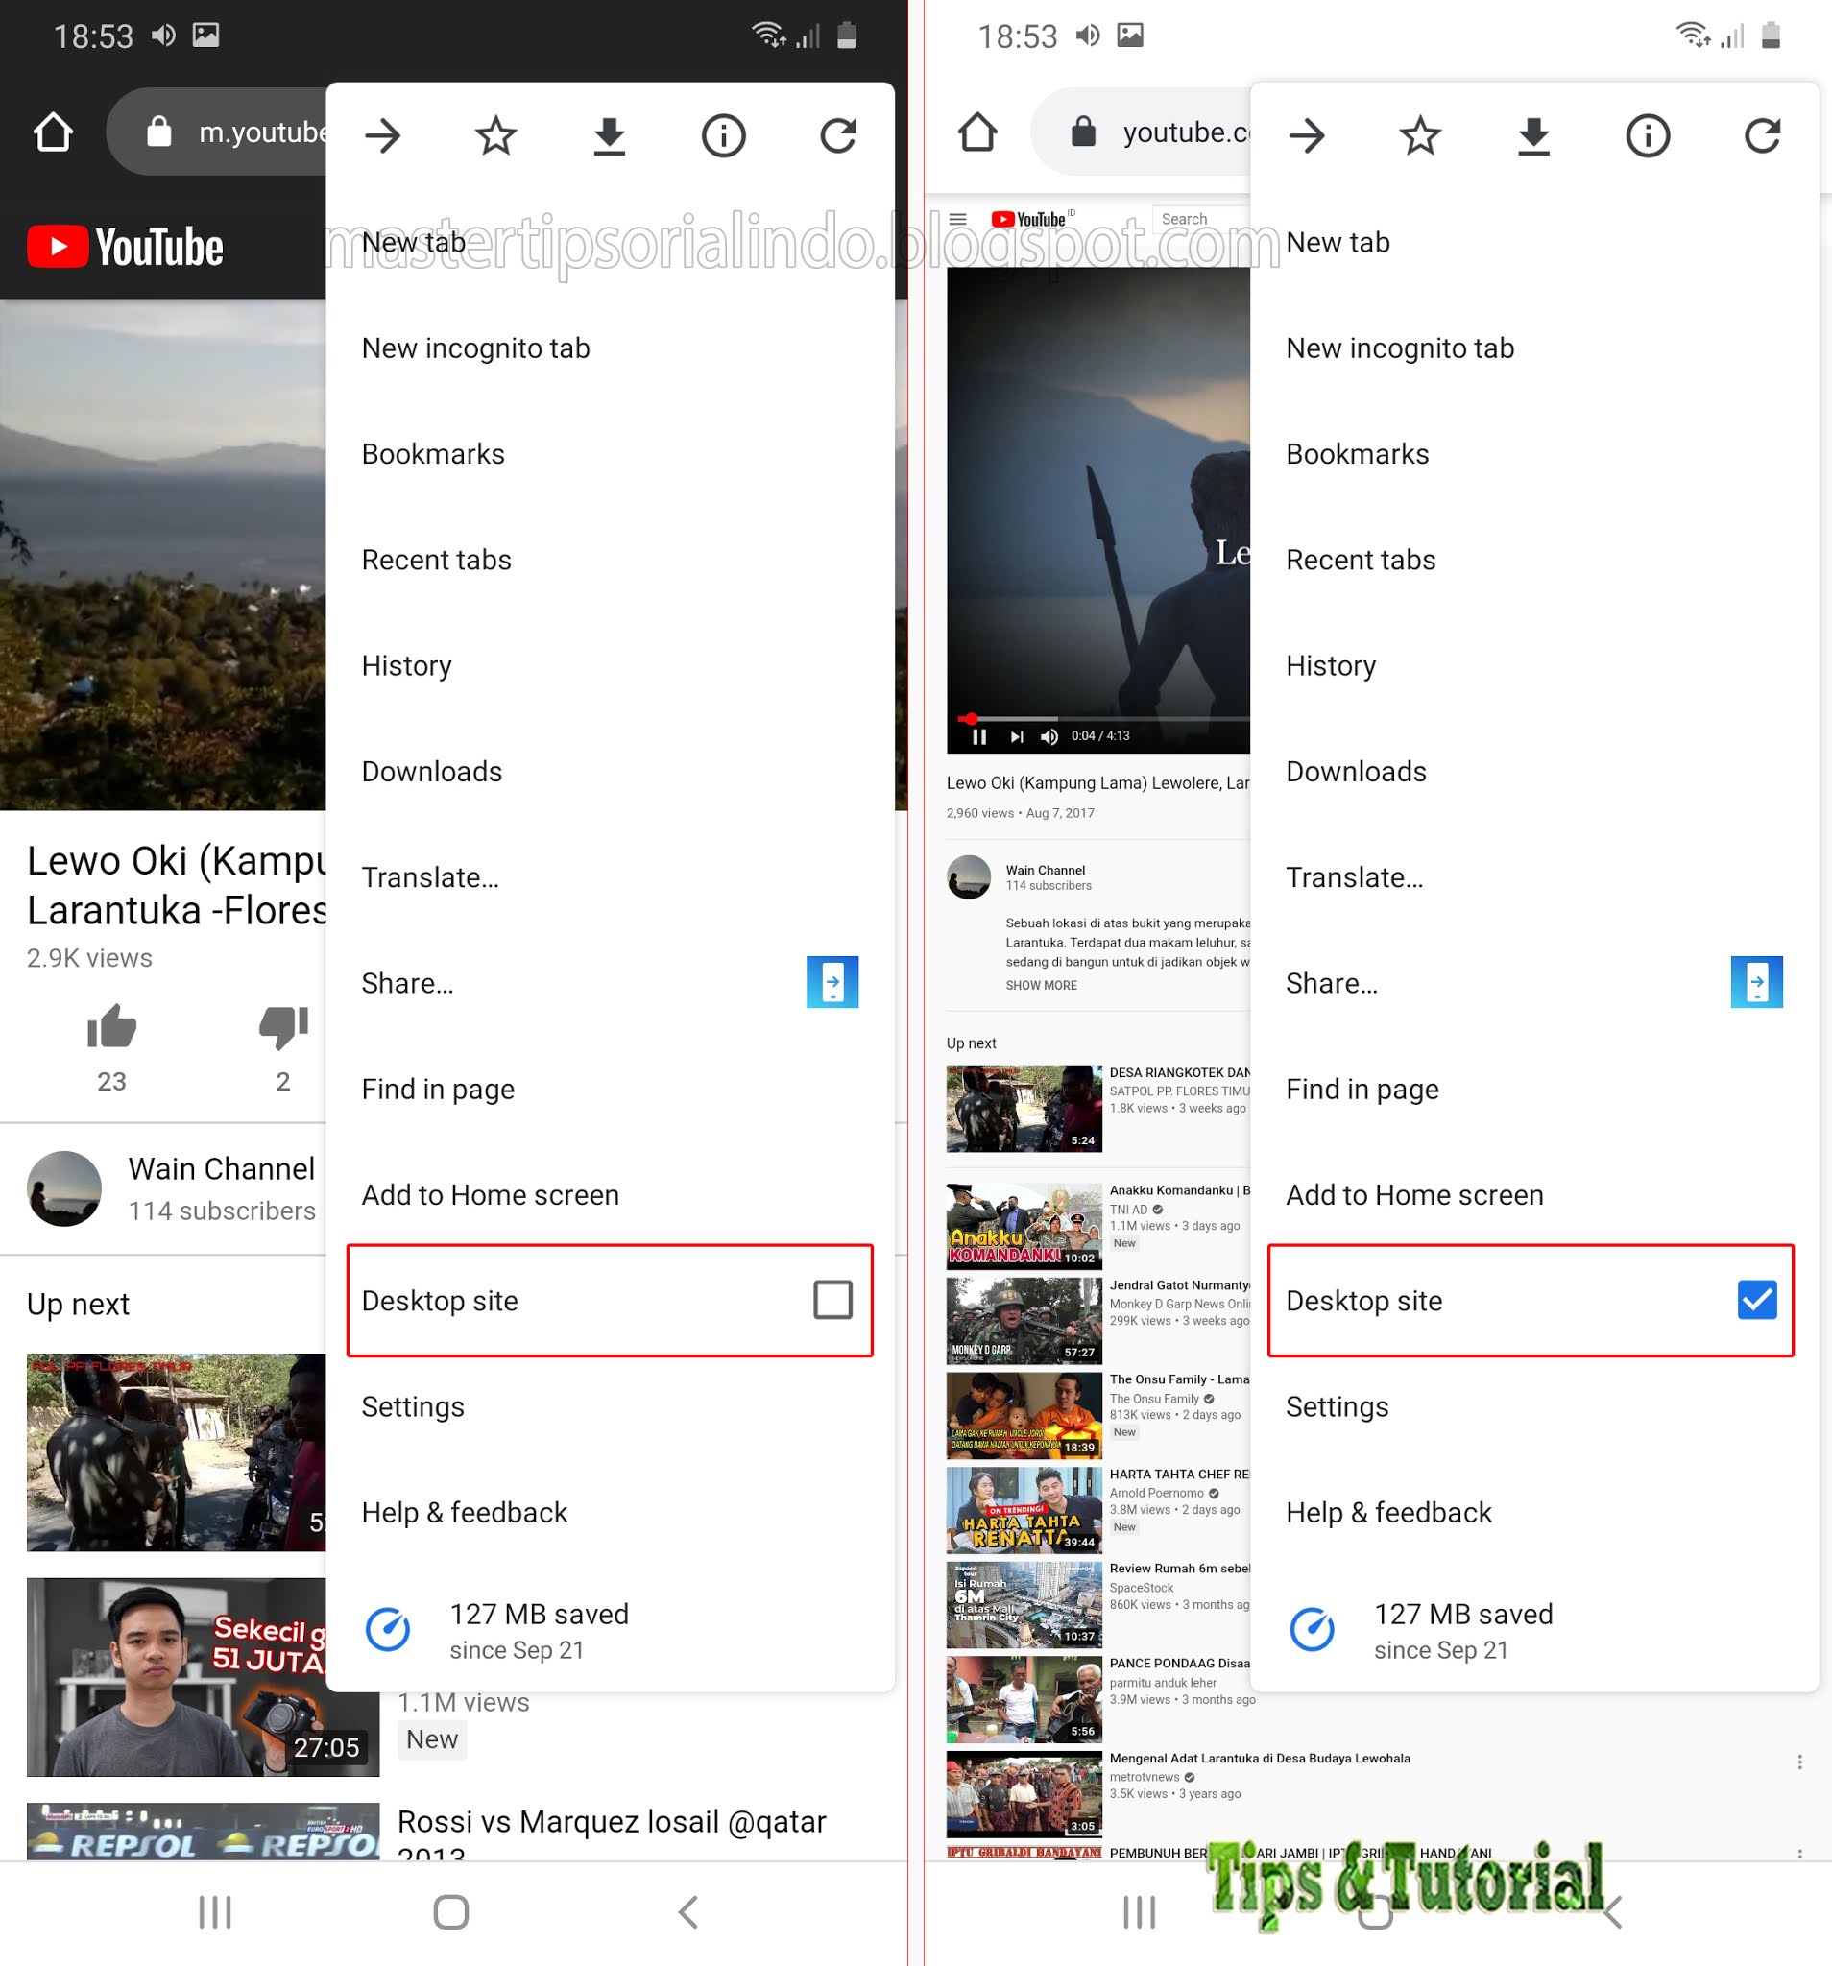Tap the YouTube logo on right desktop page
The height and width of the screenshot is (1966, 1832).
tap(1028, 219)
